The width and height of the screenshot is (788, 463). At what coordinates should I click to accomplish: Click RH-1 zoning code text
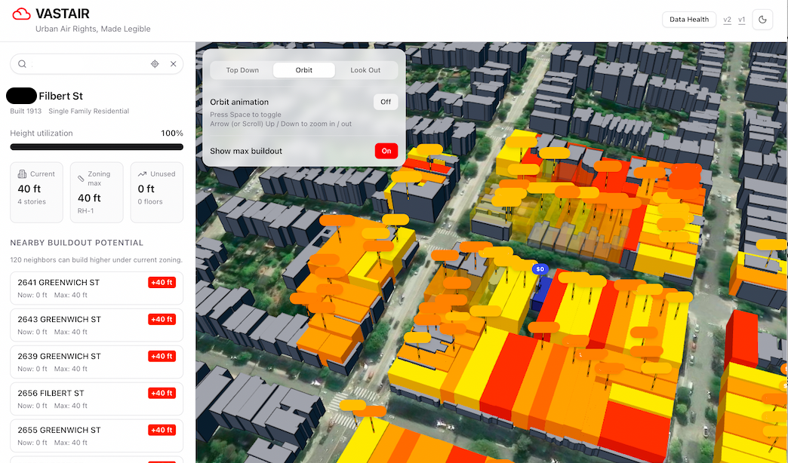(x=85, y=211)
